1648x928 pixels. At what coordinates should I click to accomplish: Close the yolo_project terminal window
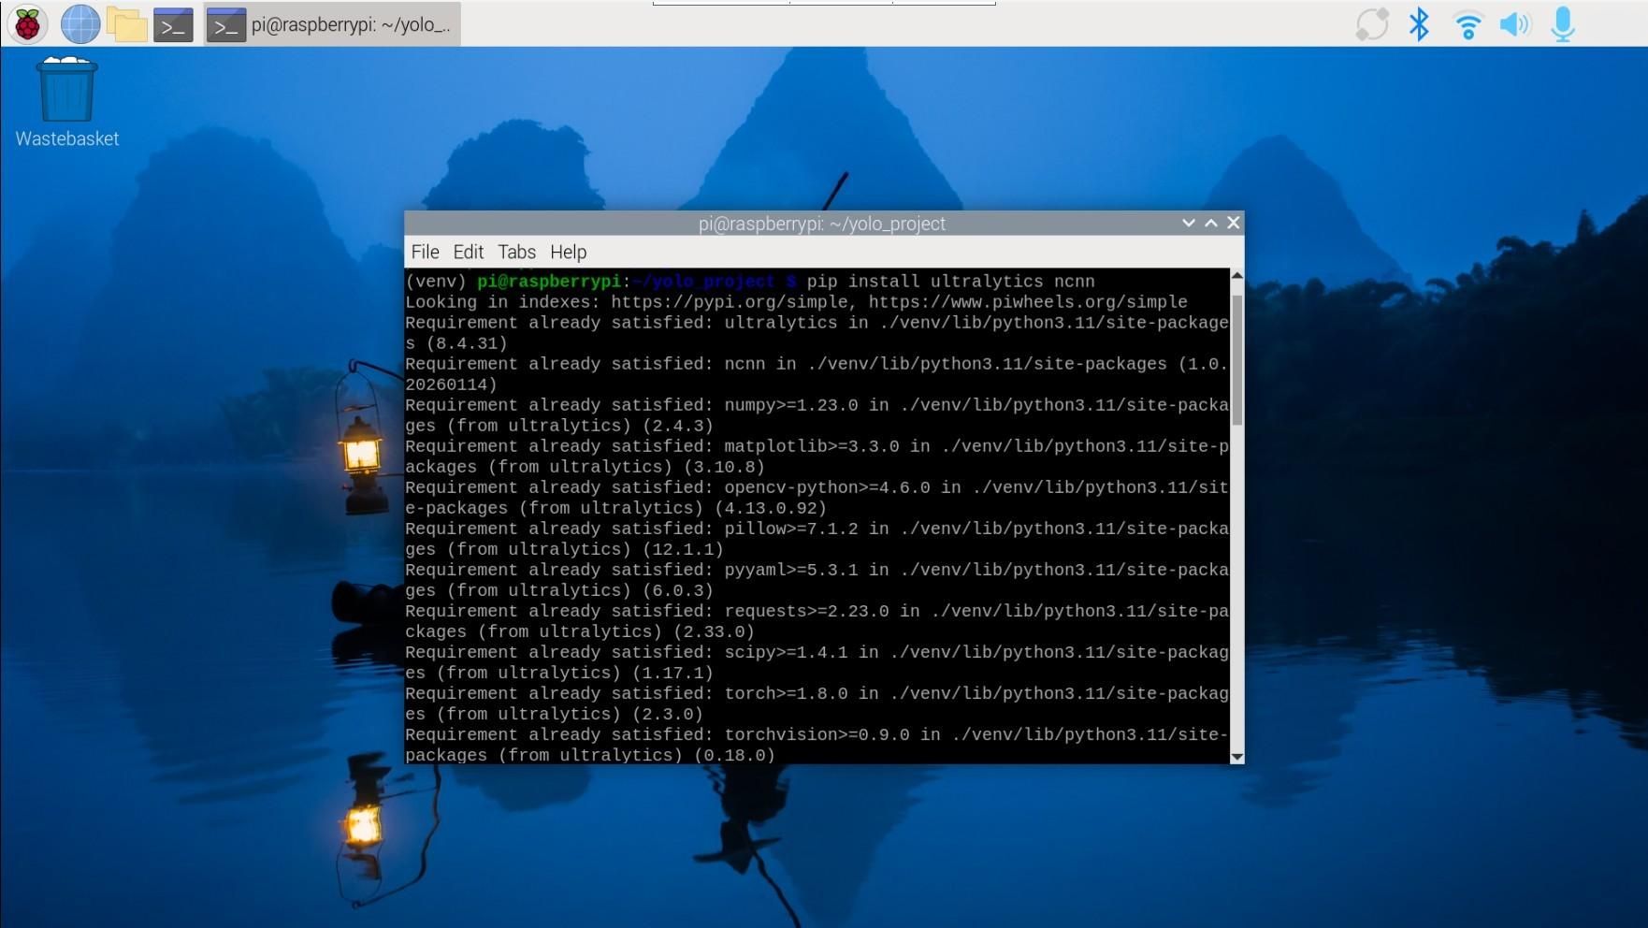click(x=1234, y=223)
